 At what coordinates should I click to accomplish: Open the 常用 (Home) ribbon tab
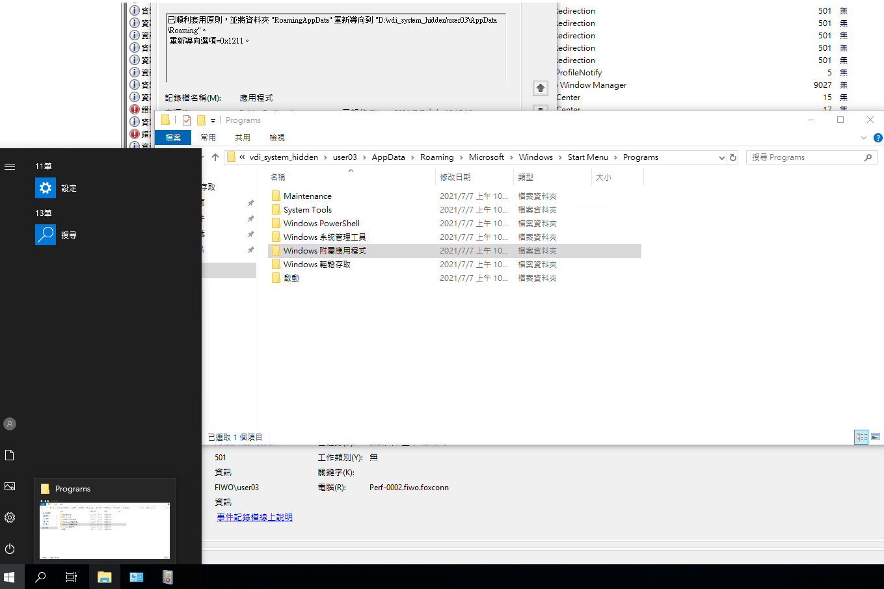tap(208, 137)
